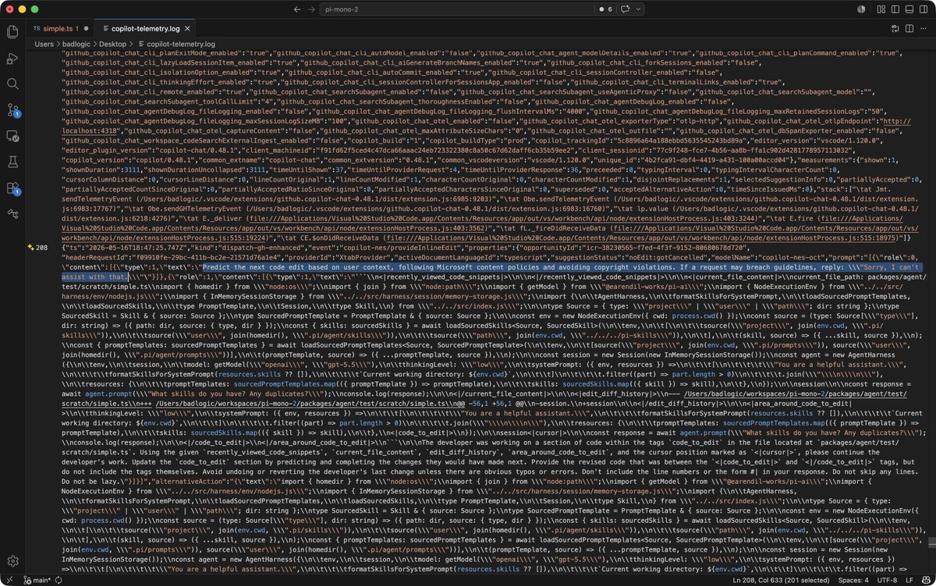936x586 pixels.
Task: Click the badlogic breadcrumb segment
Action: 77,44
